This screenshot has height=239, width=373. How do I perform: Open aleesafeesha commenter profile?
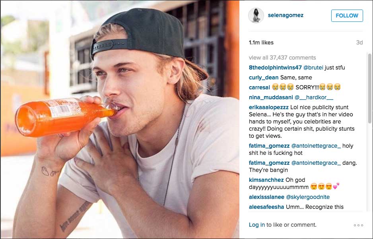tap(266, 207)
